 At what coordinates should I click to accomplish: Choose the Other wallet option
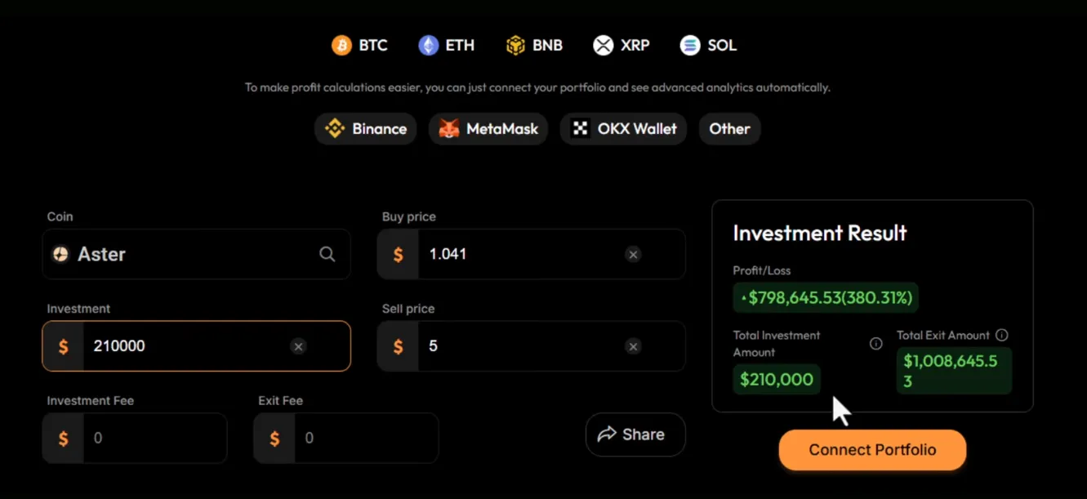tap(729, 129)
